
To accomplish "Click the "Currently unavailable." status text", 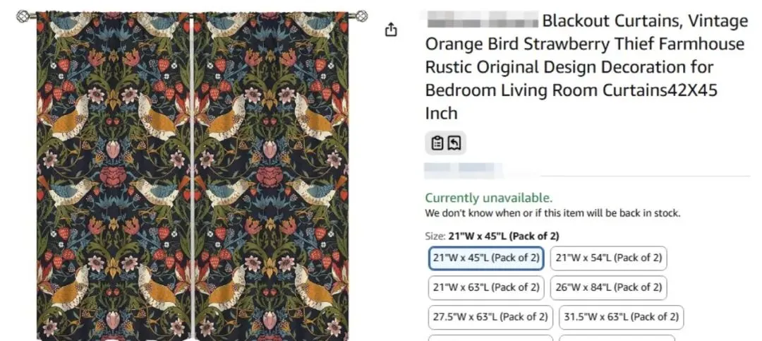I will pyautogui.click(x=488, y=198).
